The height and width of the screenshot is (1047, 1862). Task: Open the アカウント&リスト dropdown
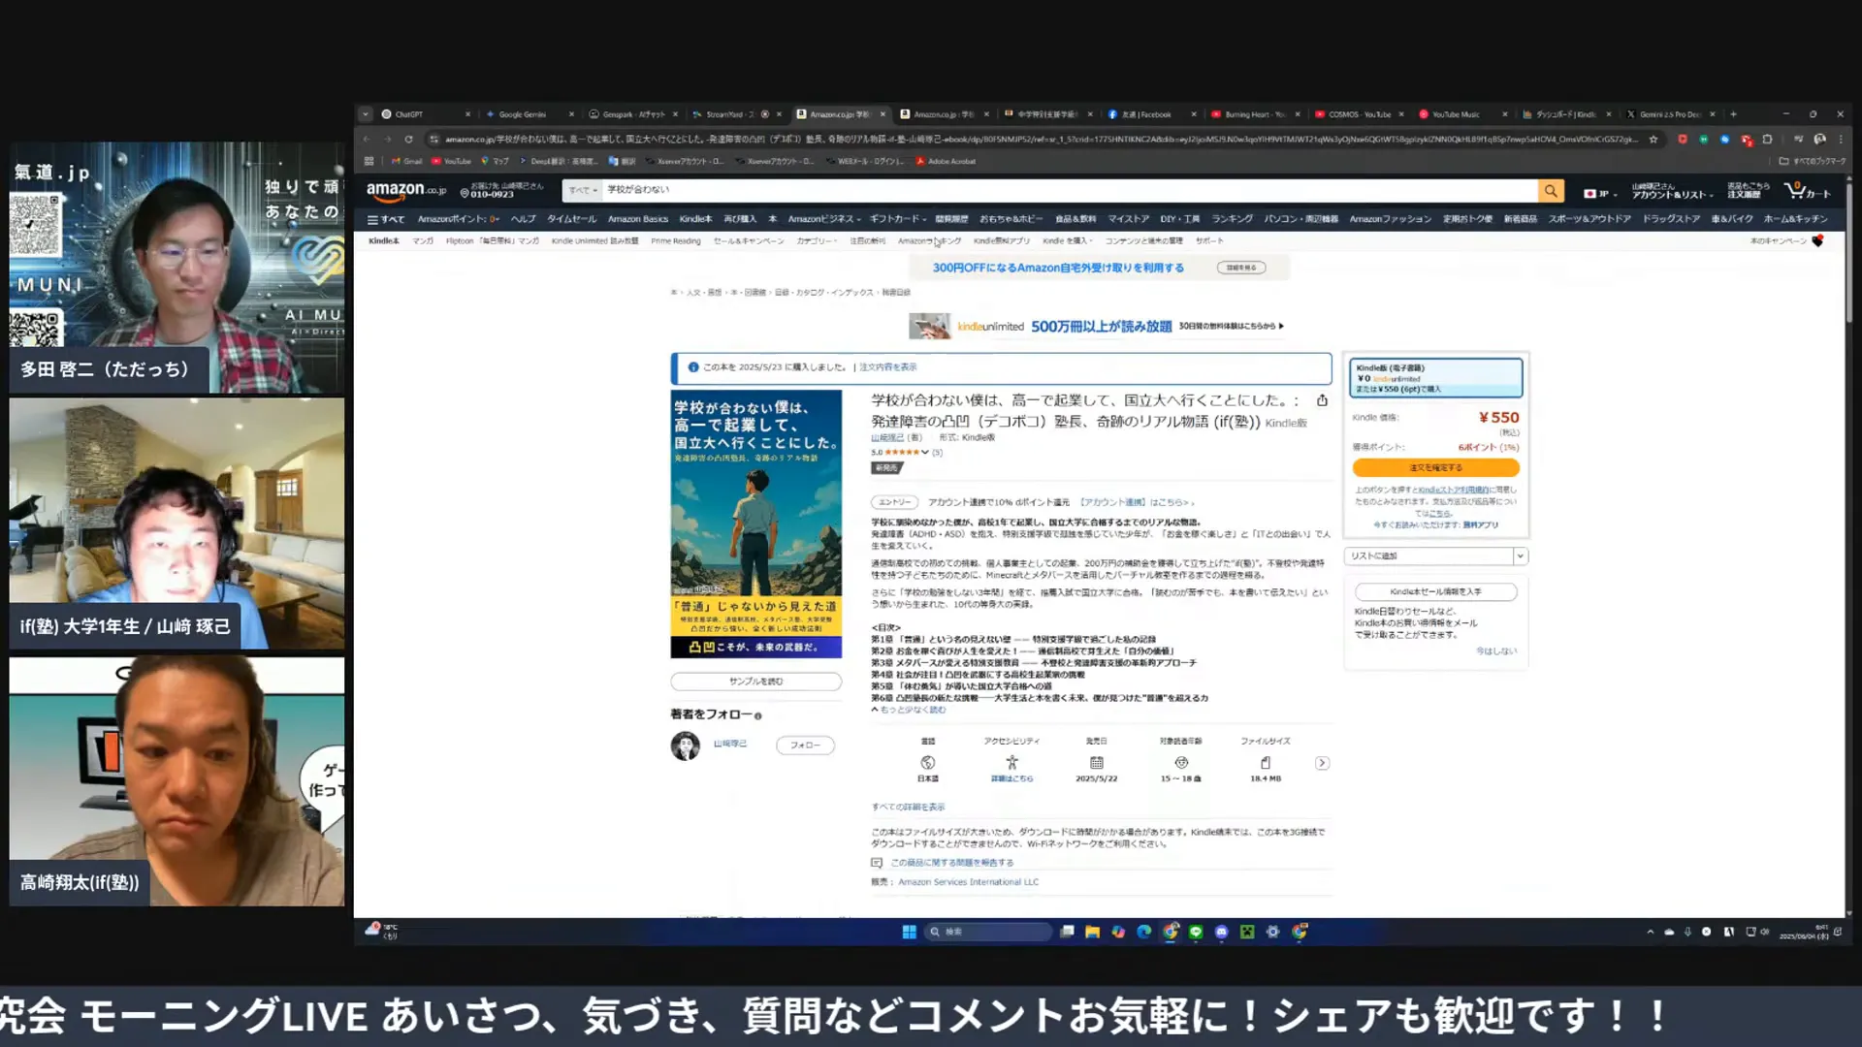tap(1672, 191)
